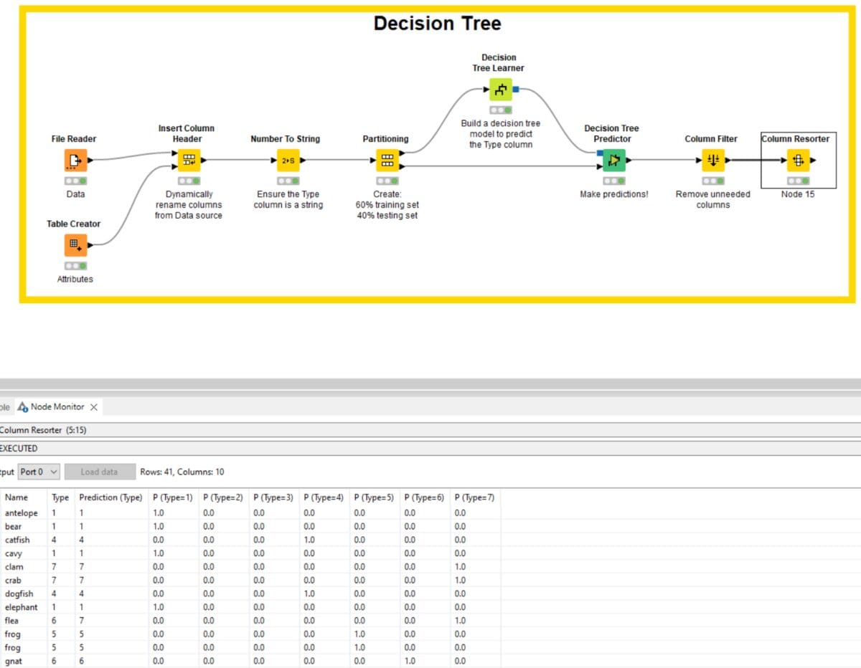The width and height of the screenshot is (861, 668).
Task: Check the Decision Tree Learner status light
Action: [x=500, y=109]
